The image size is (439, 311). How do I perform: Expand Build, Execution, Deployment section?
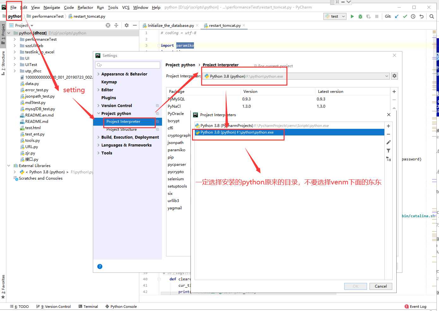click(99, 137)
